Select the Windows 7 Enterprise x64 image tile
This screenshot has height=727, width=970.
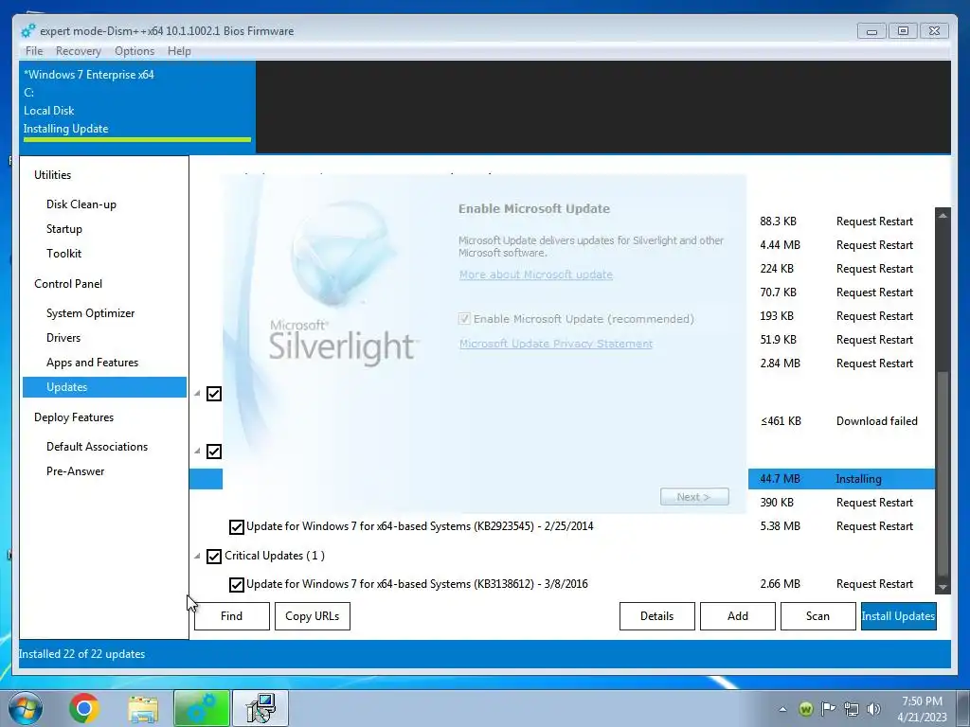pos(137,106)
